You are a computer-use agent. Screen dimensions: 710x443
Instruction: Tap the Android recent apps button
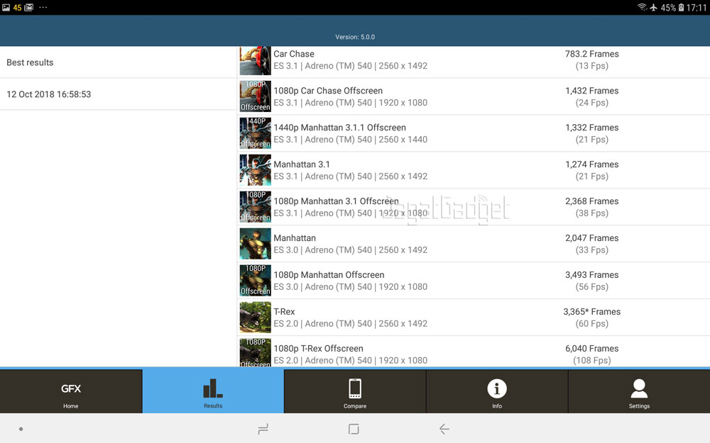[263, 429]
